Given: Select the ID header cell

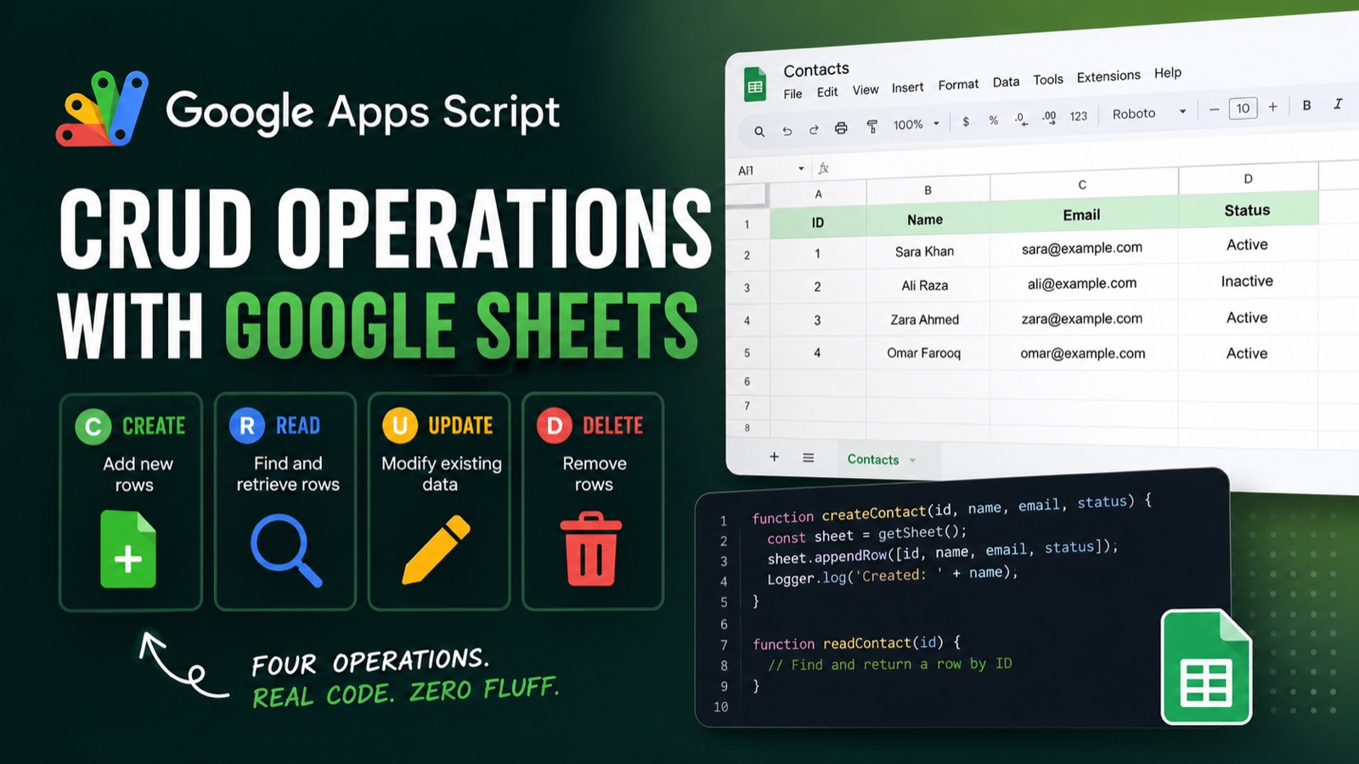Looking at the screenshot, I should tap(818, 222).
